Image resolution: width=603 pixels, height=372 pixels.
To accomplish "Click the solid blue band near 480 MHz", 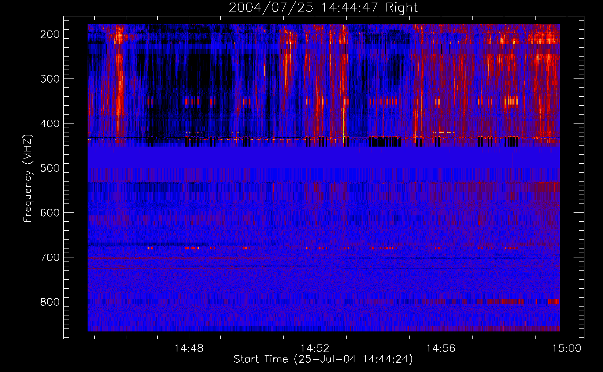I will tap(323, 157).
